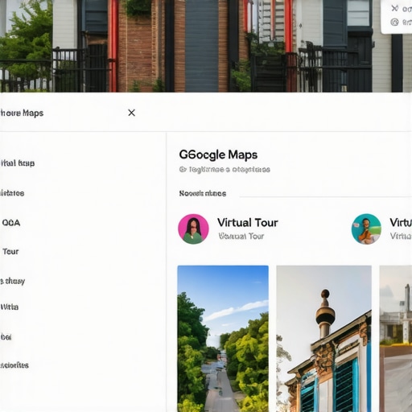
Task: Select the Q&A sidebar item
Action: coord(11,223)
